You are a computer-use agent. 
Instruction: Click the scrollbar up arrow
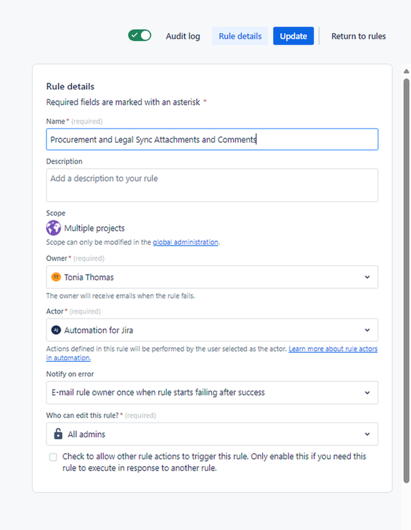point(406,71)
